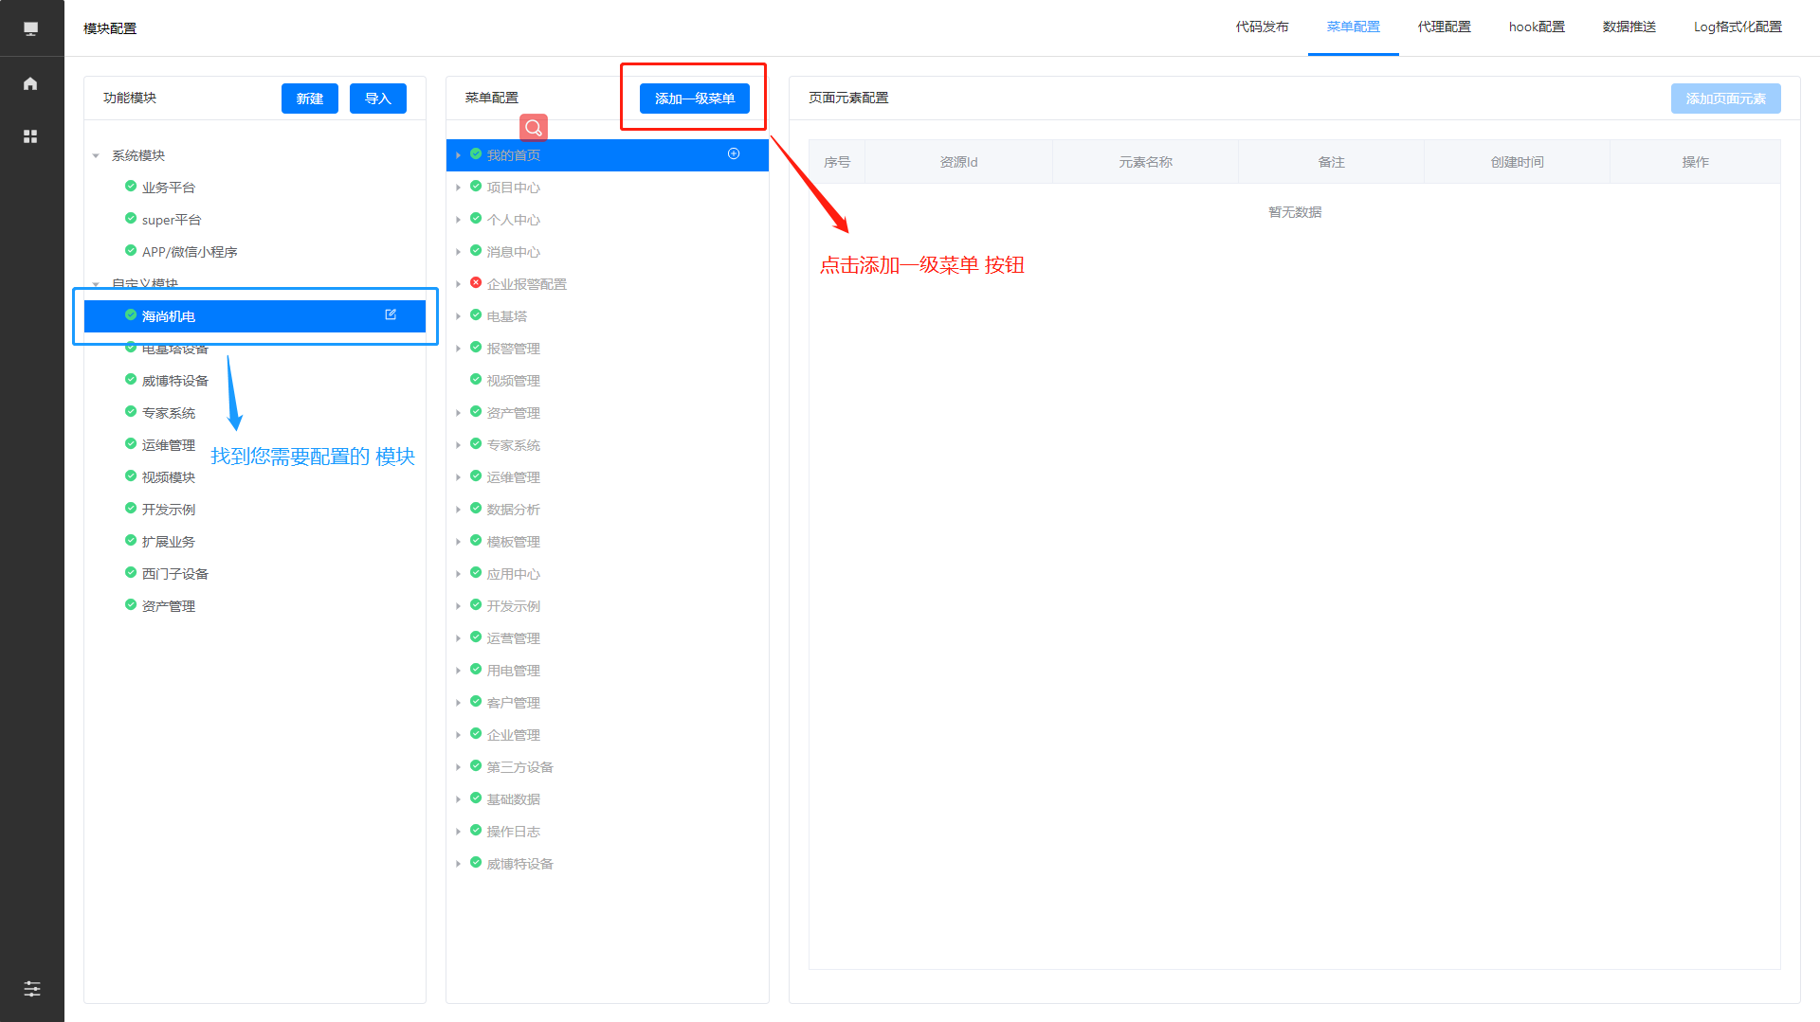Click the 添加一级菜单 button

click(x=694, y=99)
